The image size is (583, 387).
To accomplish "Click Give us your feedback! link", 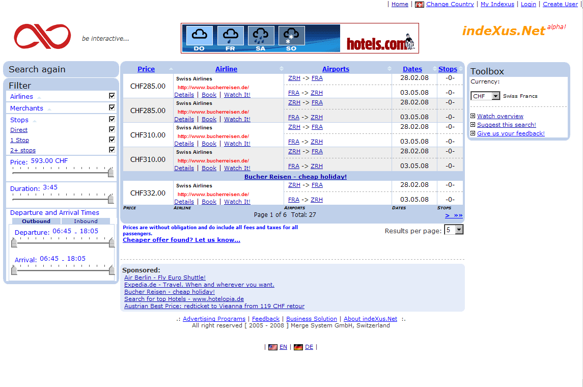I will [511, 133].
